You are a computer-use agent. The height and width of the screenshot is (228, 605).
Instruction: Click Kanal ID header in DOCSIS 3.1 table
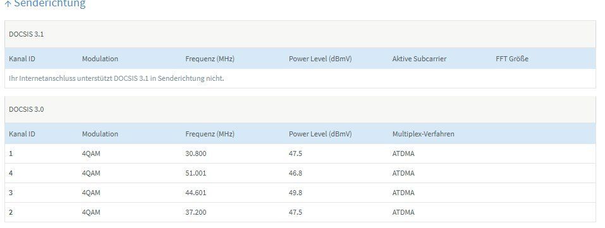click(x=22, y=59)
